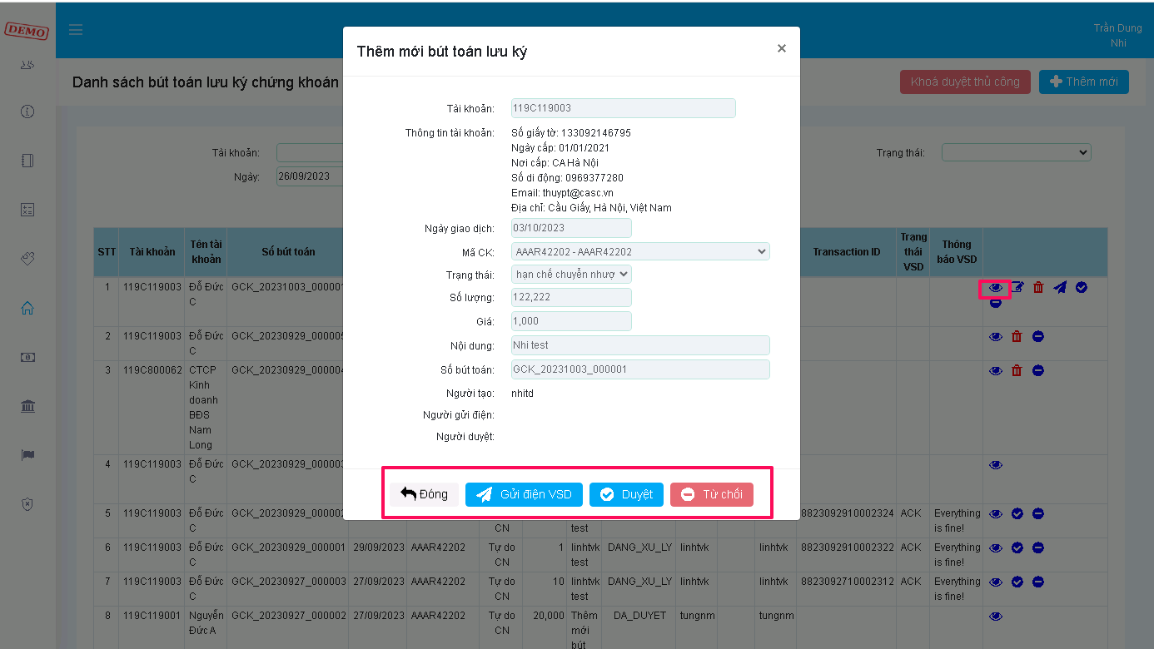Click the Thêm mới button
The image size is (1154, 649).
[1084, 82]
